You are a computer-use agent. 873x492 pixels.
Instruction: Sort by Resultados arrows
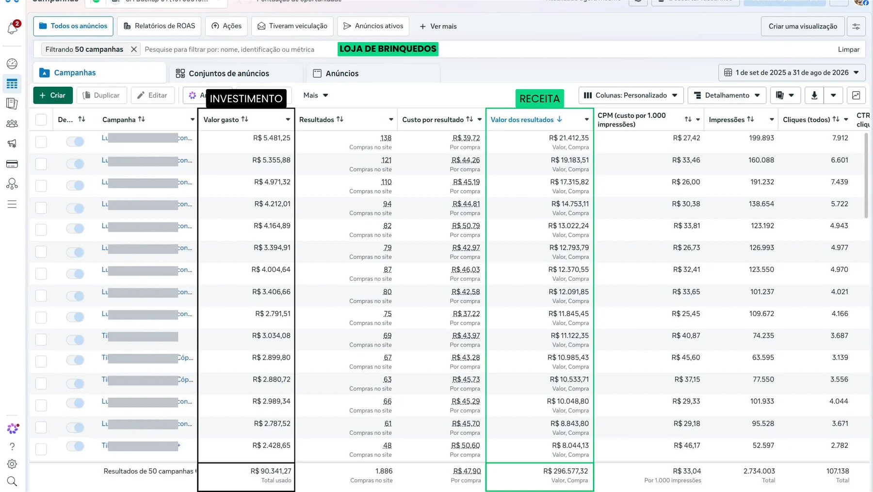pos(340,119)
